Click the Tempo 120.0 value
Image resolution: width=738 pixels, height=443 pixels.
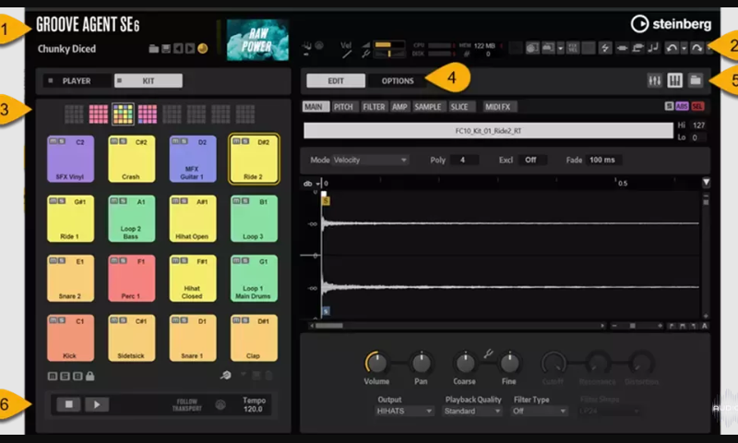(253, 409)
